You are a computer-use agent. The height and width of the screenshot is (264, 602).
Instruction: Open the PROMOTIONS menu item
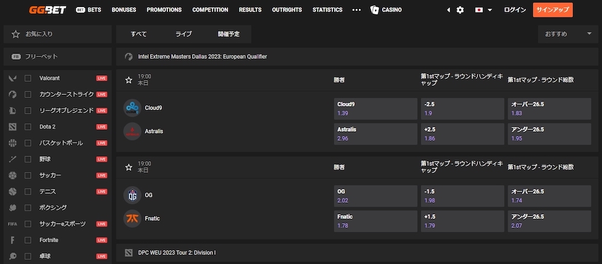164,10
